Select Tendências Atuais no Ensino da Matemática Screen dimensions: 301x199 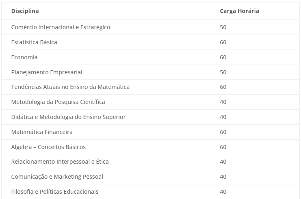(70, 87)
